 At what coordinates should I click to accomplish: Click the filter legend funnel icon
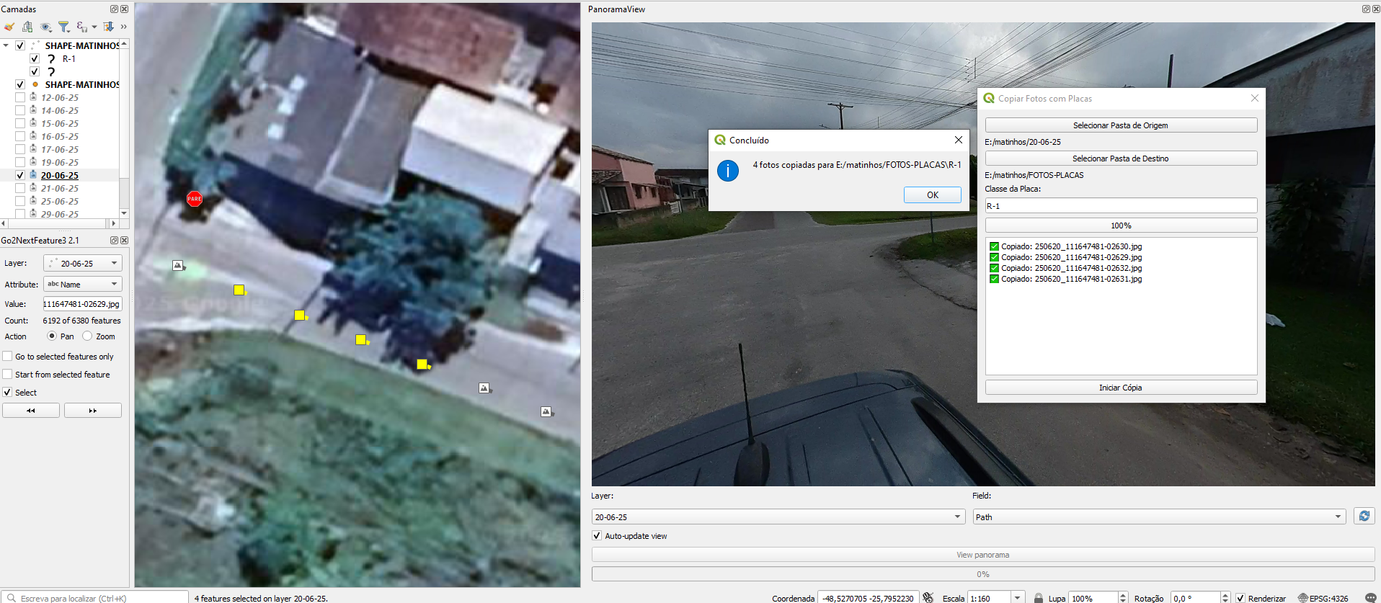point(64,27)
